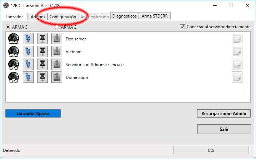Click the Arma launch icon for Dediserver
The image size is (256, 159).
[x=14, y=39]
